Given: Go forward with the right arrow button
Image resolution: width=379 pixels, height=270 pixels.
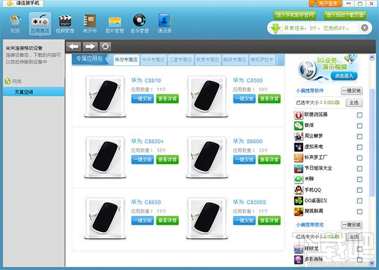Looking at the screenshot, I should pos(90,46).
